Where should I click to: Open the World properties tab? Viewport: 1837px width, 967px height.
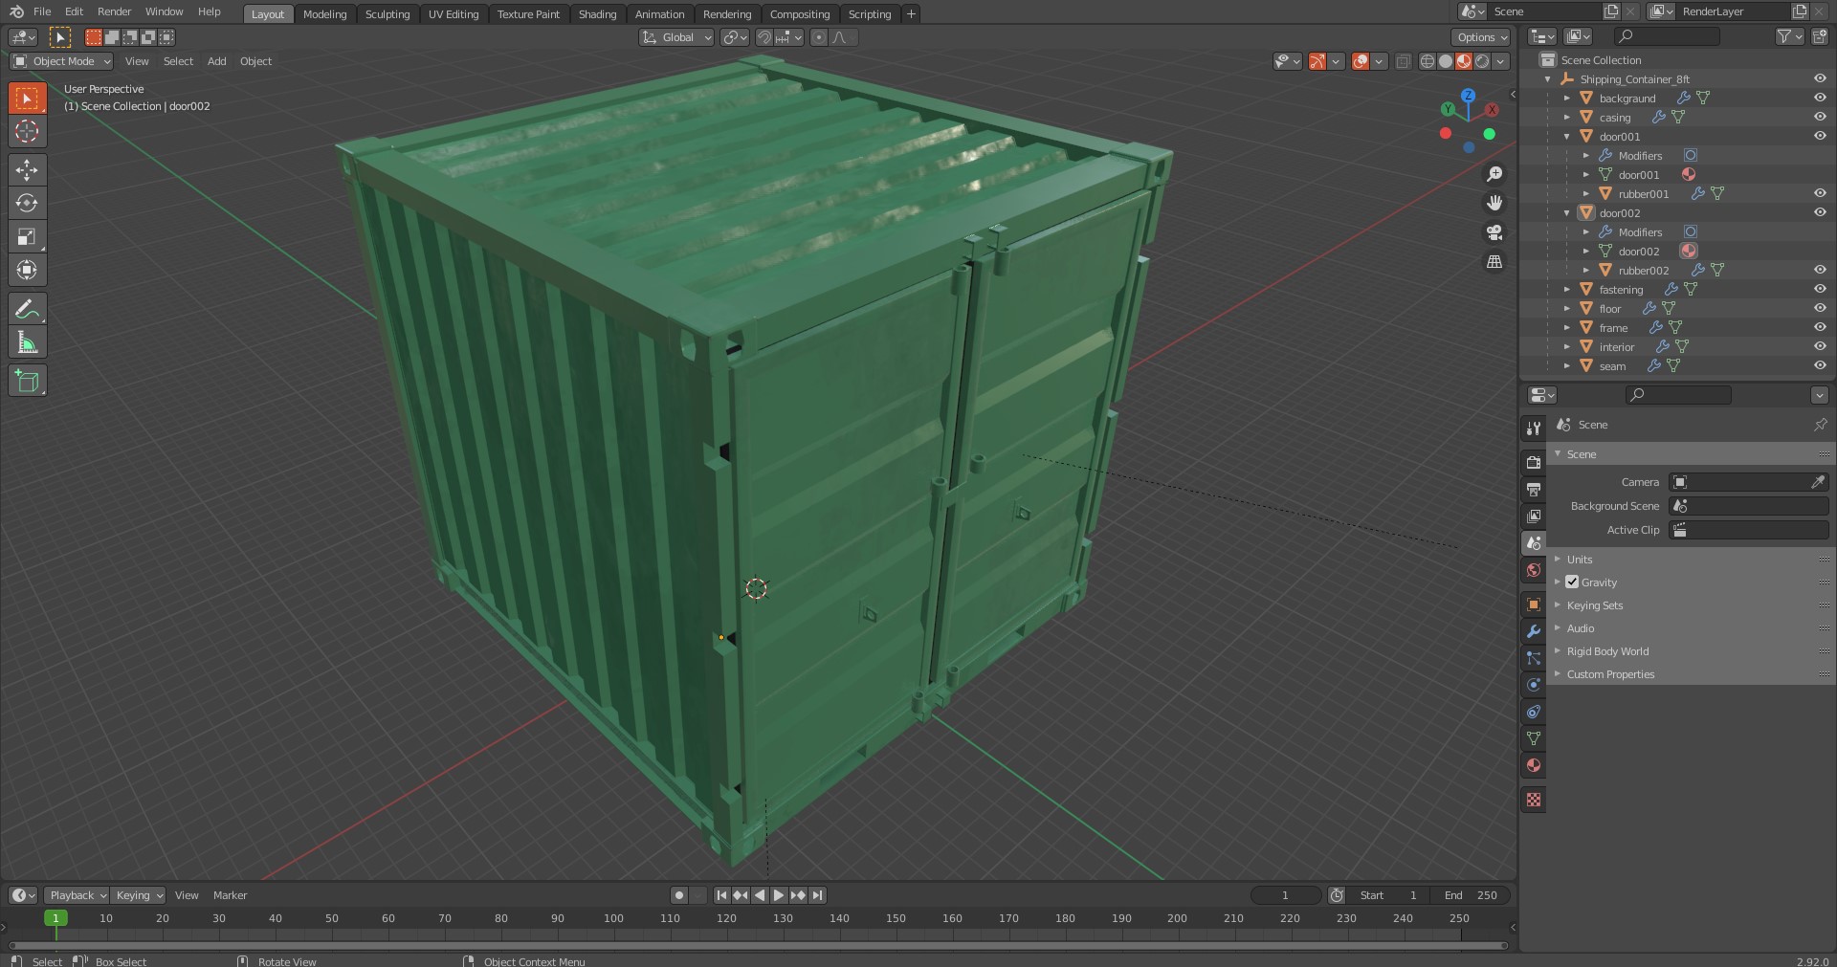tap(1534, 570)
